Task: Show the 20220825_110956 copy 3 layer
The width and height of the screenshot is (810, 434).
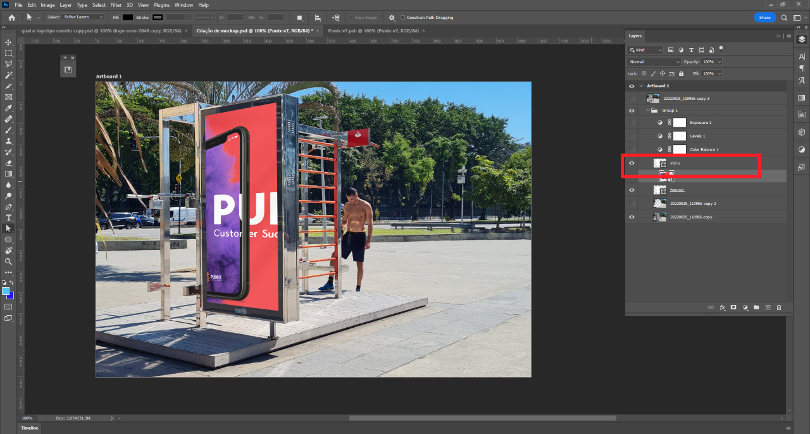Action: point(632,99)
